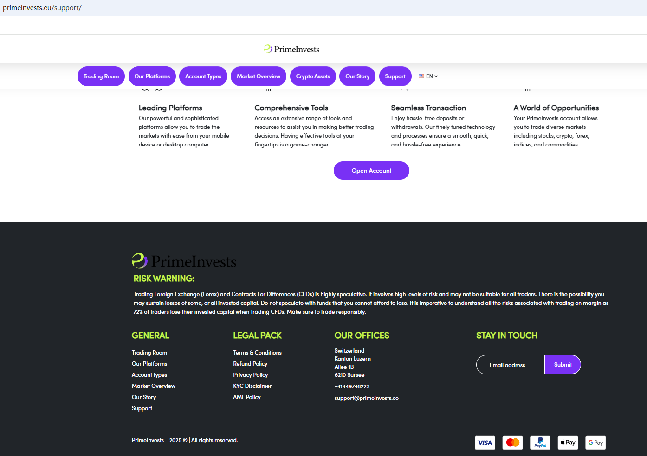
Task: Read the KYC Disclaimer link
Action: coord(252,386)
